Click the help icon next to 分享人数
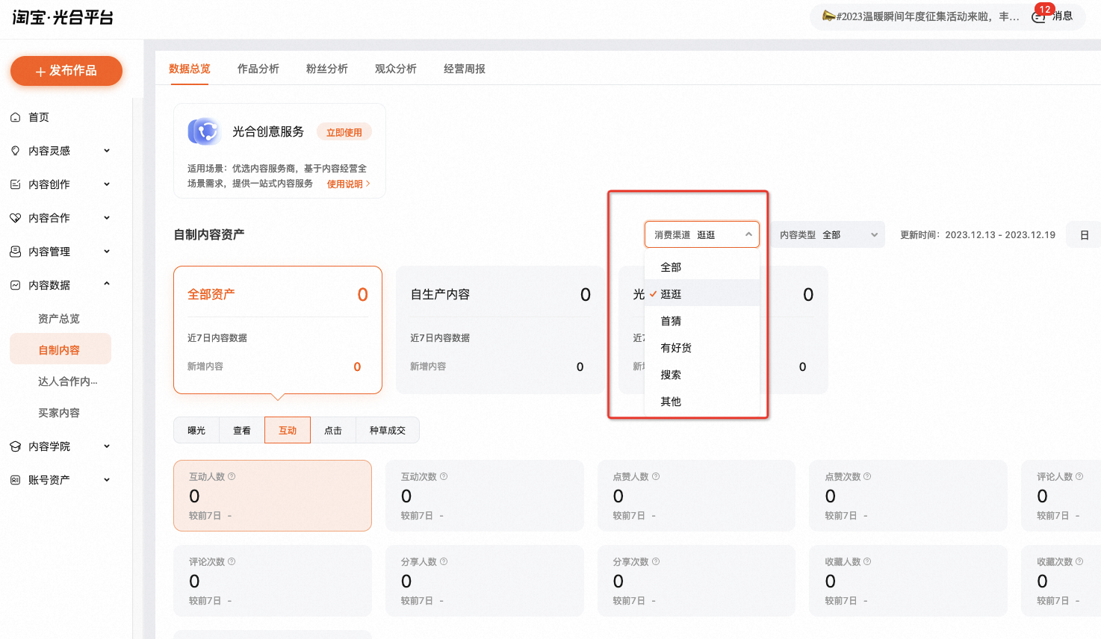This screenshot has height=639, width=1101. [x=444, y=561]
